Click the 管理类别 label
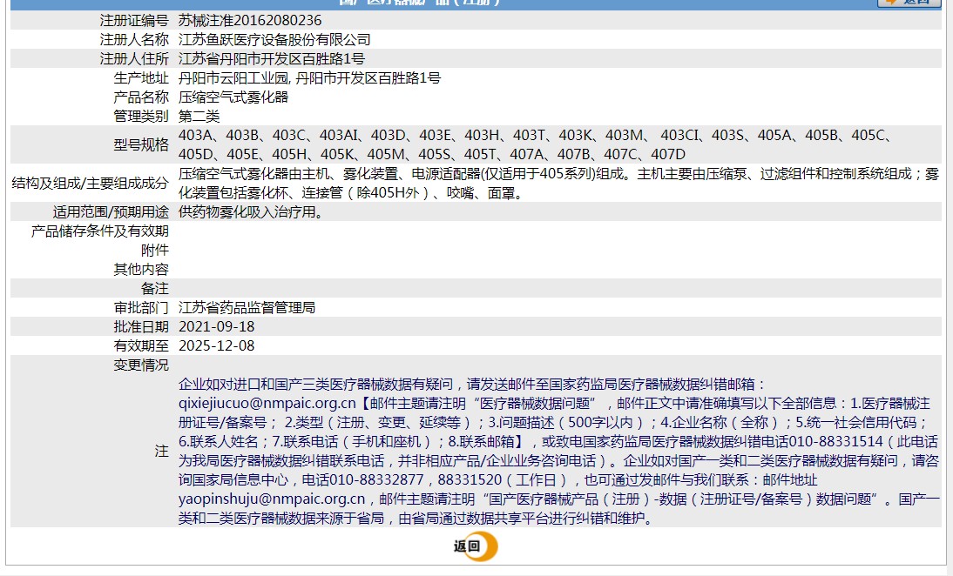The width and height of the screenshot is (953, 576). [x=141, y=116]
